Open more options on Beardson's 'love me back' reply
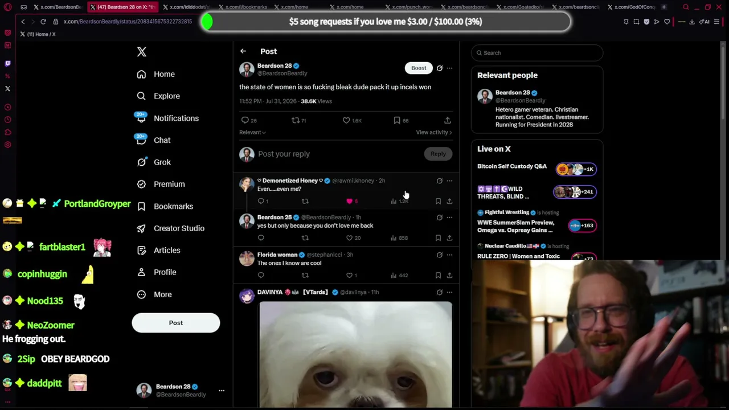 (x=449, y=218)
